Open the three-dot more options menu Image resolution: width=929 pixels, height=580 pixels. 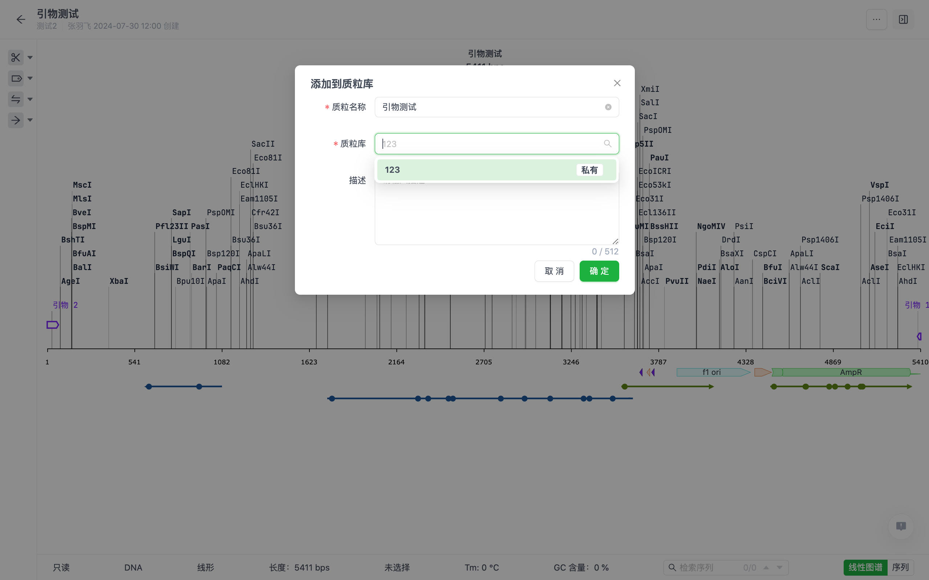coord(876,20)
